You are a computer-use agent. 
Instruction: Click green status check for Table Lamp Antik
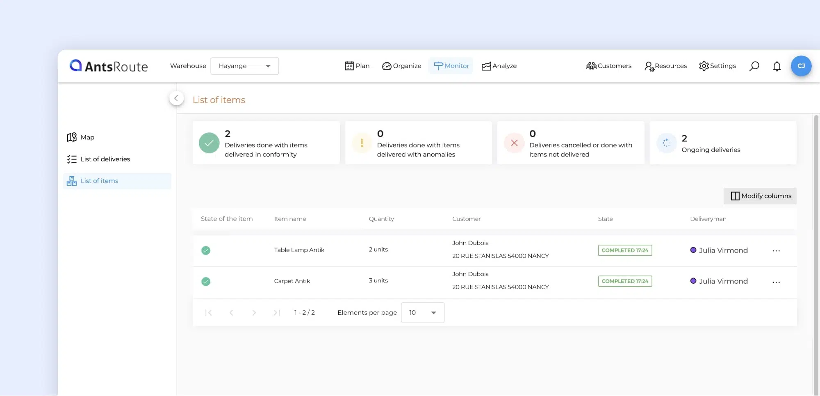[x=206, y=250]
